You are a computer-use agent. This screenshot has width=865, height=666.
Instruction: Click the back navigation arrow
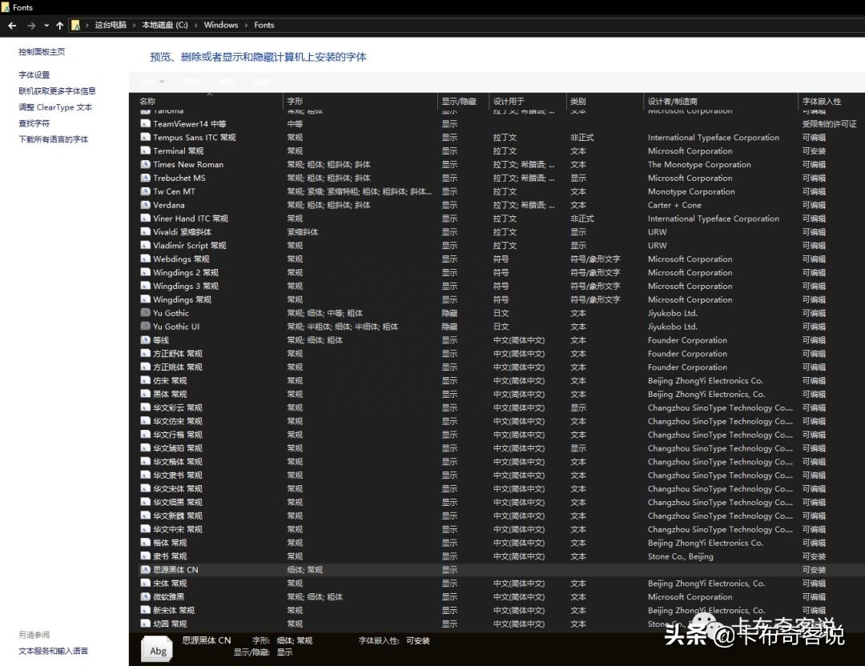point(11,25)
